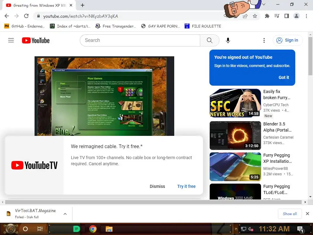Open the green notes app on taskbar
This screenshot has height=235, width=313.
click(76, 229)
